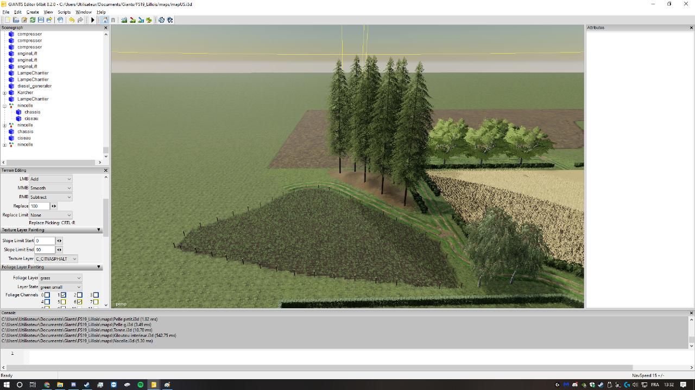
Task: Select the diesel_generator scenegraph item
Action: click(x=34, y=86)
